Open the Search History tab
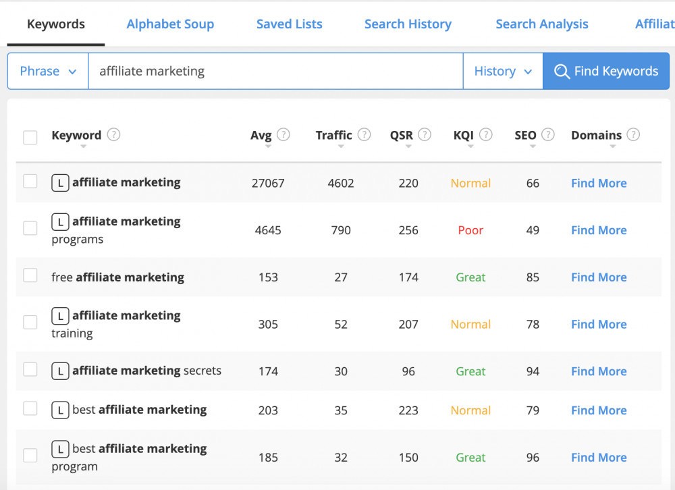The height and width of the screenshot is (490, 675). click(x=408, y=24)
